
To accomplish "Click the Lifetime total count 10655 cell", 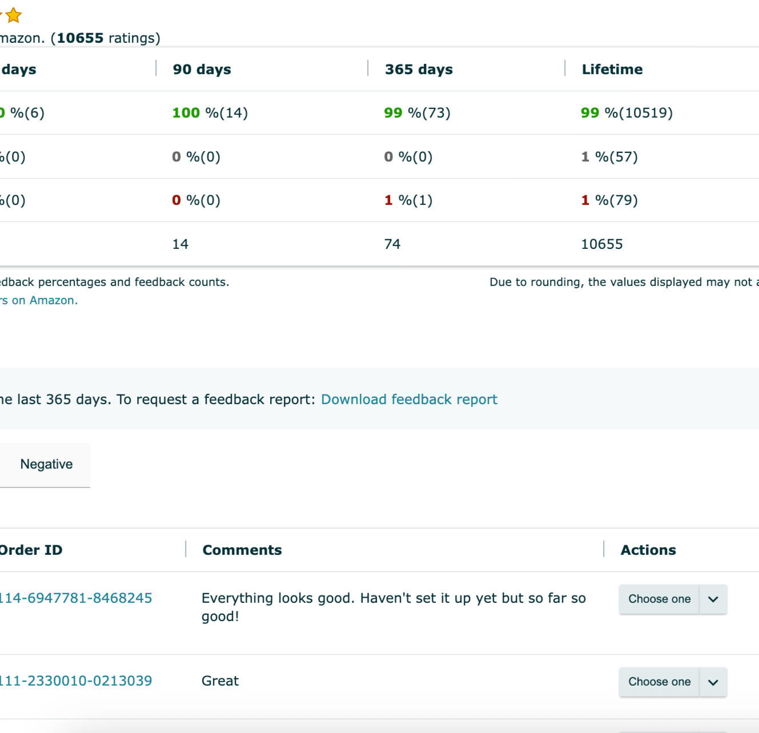I will coord(602,244).
